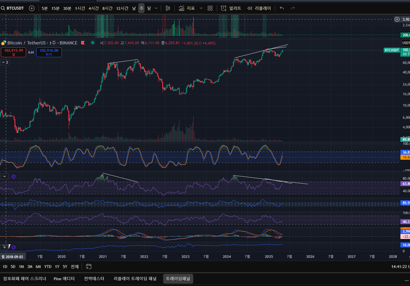Click the red 셀 sell price button
The image size is (410, 286).
[13, 52]
